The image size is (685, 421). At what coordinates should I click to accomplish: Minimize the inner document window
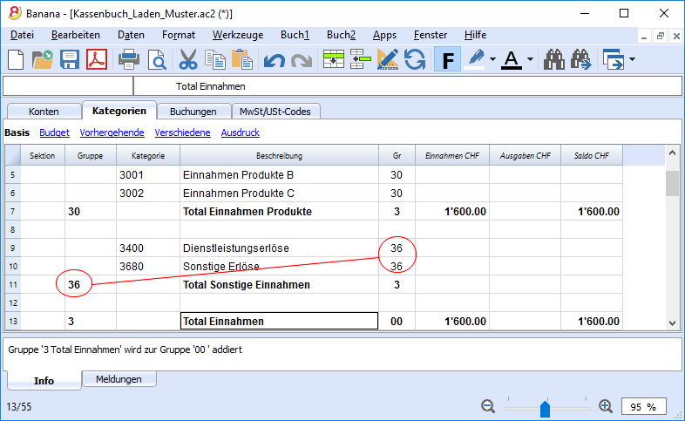pos(643,37)
